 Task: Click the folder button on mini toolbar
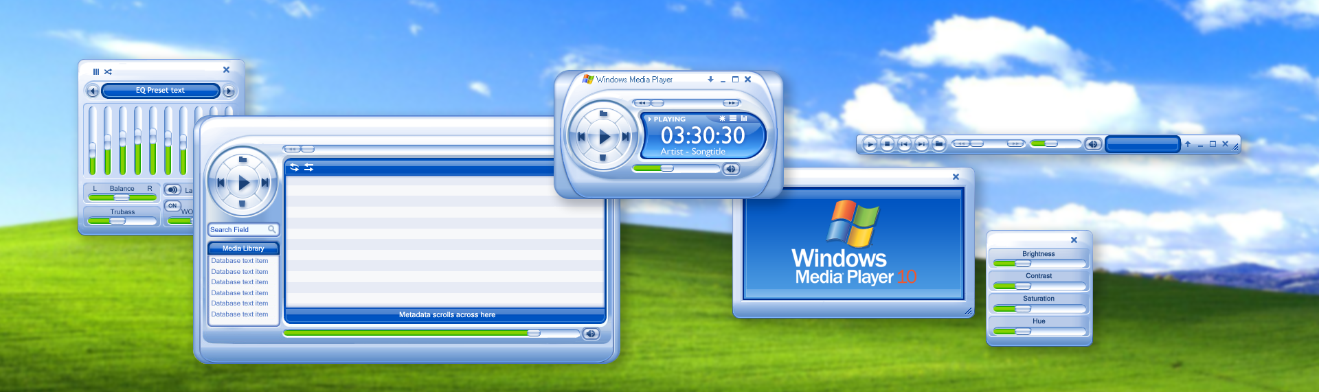pyautogui.click(x=939, y=144)
